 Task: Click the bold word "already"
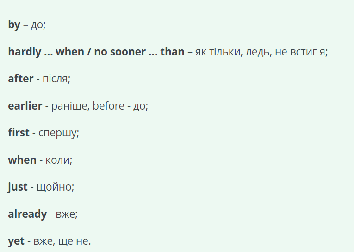click(x=27, y=214)
